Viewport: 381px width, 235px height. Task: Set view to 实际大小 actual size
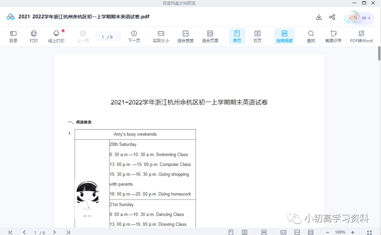(161, 37)
